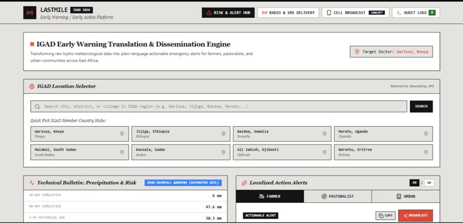Screen dimensions: 463x223
Task: Select the Ali Sabieh, Djibouti quick pick
Action: pyautogui.click(x=282, y=152)
